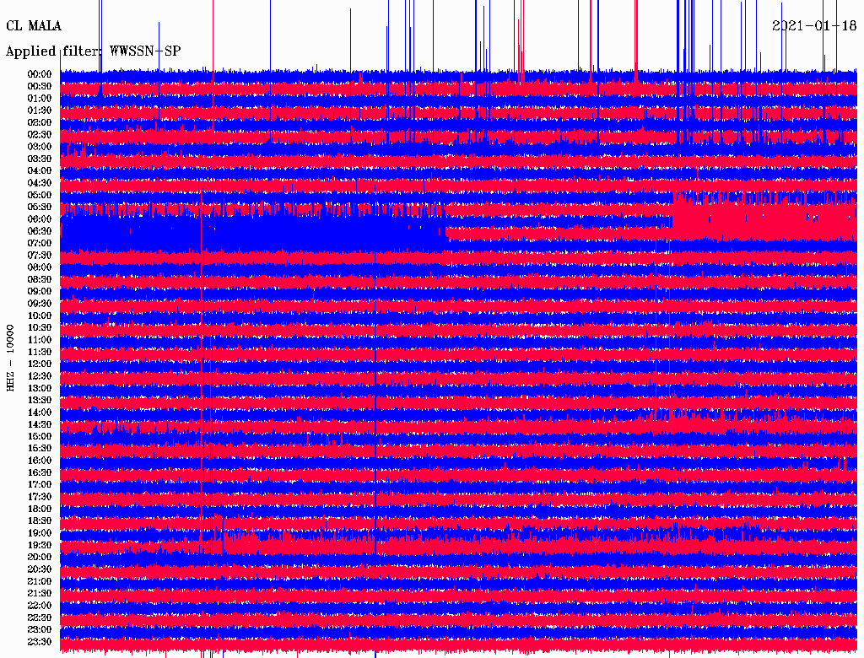Screen dimensions: 864x658
Task: Click the CL MALA station label
Action: [x=34, y=25]
